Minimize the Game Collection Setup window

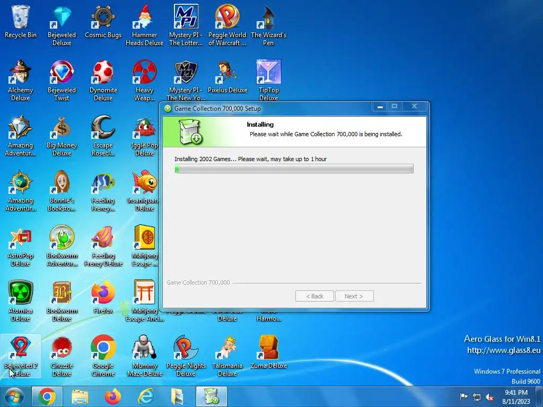[380, 107]
